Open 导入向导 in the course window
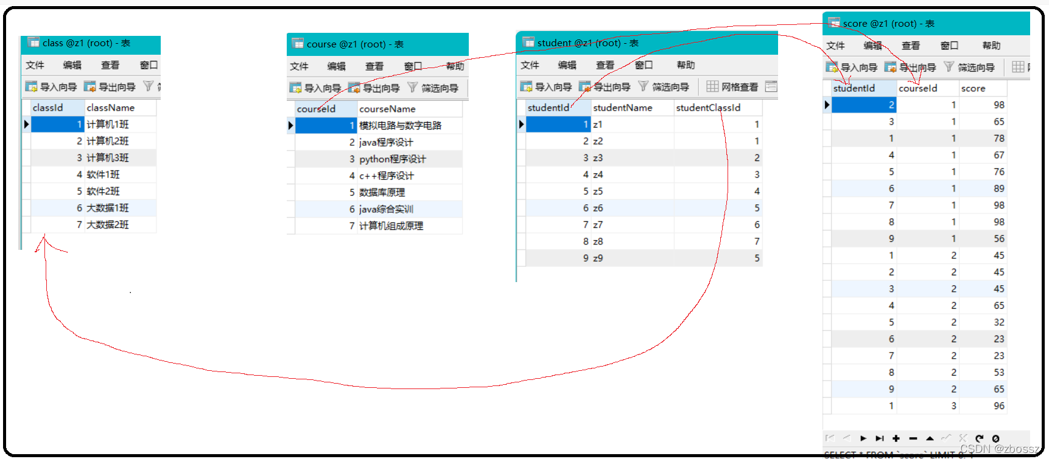1049x459 pixels. [x=315, y=88]
